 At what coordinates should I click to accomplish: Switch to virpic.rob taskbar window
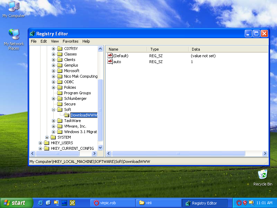pyautogui.click(x=113, y=203)
